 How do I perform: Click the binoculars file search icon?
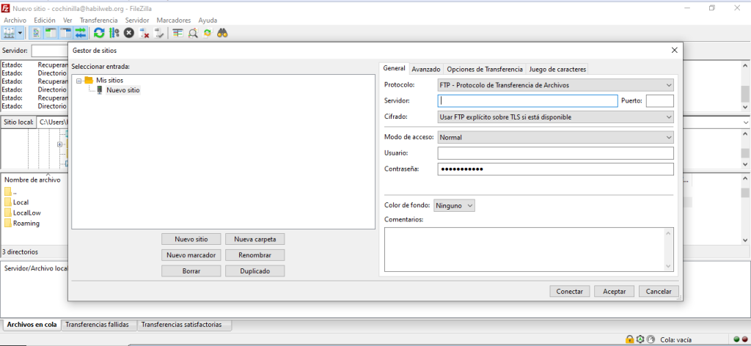(222, 33)
